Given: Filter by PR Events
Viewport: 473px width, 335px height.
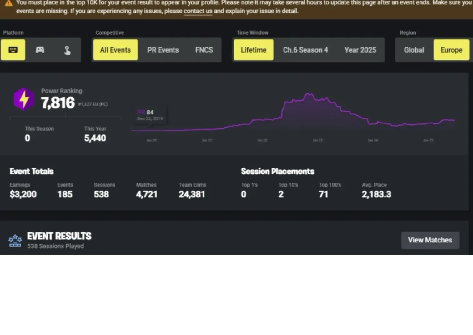Looking at the screenshot, I should coord(163,50).
